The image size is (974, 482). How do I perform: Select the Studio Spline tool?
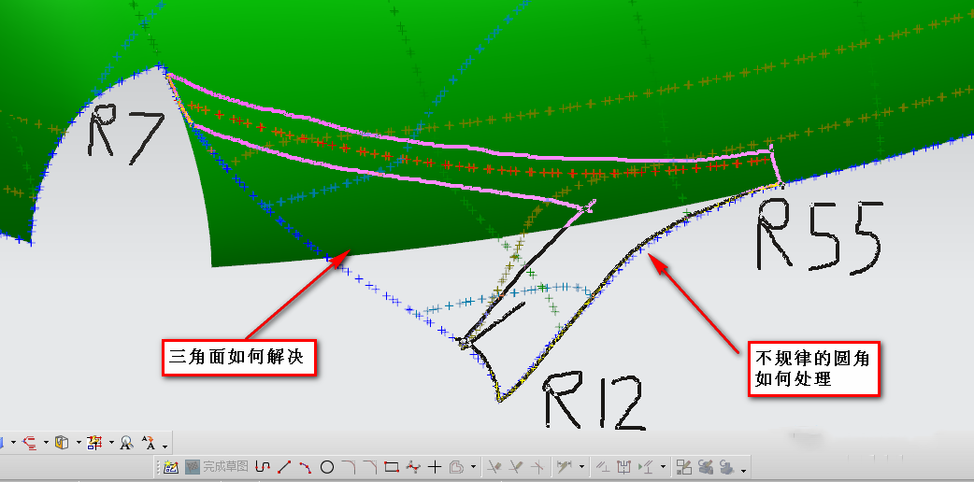pos(413,466)
